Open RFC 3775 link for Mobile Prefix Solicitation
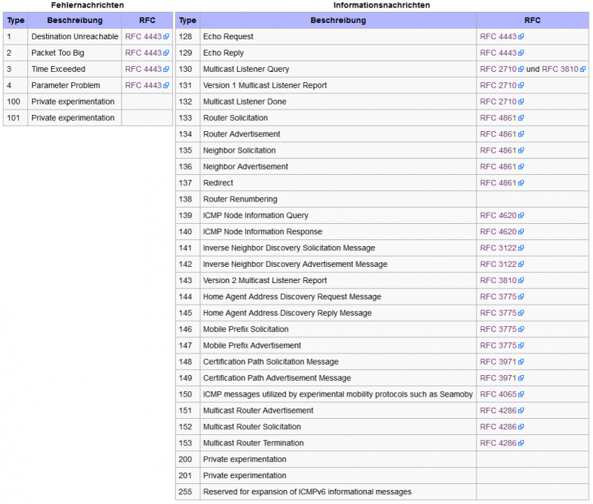This screenshot has width=593, height=504. coord(502,329)
